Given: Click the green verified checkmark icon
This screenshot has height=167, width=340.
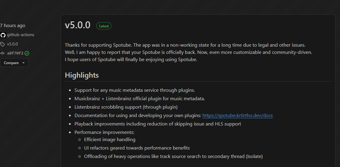Looking at the screenshot, I should (27, 53).
